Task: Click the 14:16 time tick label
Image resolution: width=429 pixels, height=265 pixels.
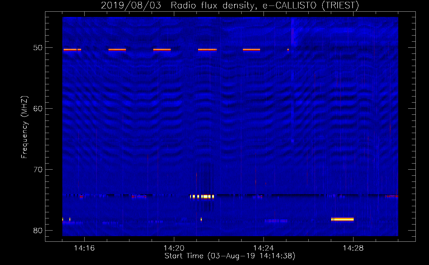Action: click(x=84, y=248)
